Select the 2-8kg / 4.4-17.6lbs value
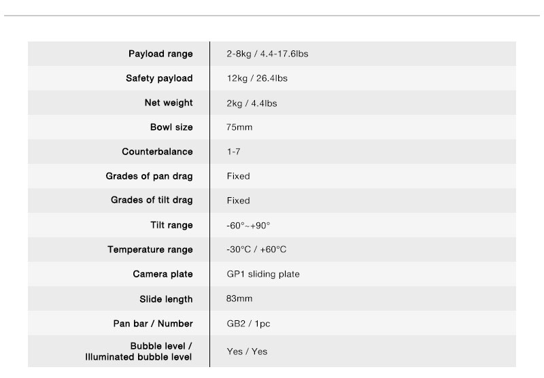Image resolution: width=544 pixels, height=378 pixels. tap(267, 54)
